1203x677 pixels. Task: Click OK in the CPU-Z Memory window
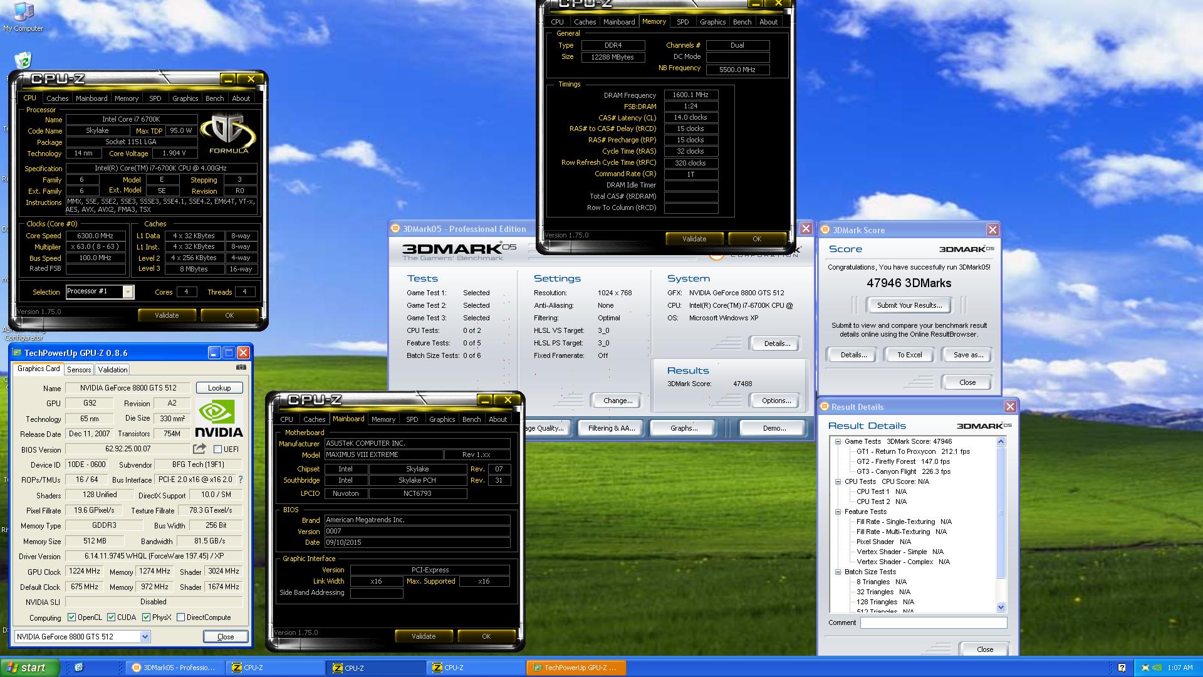(x=757, y=239)
